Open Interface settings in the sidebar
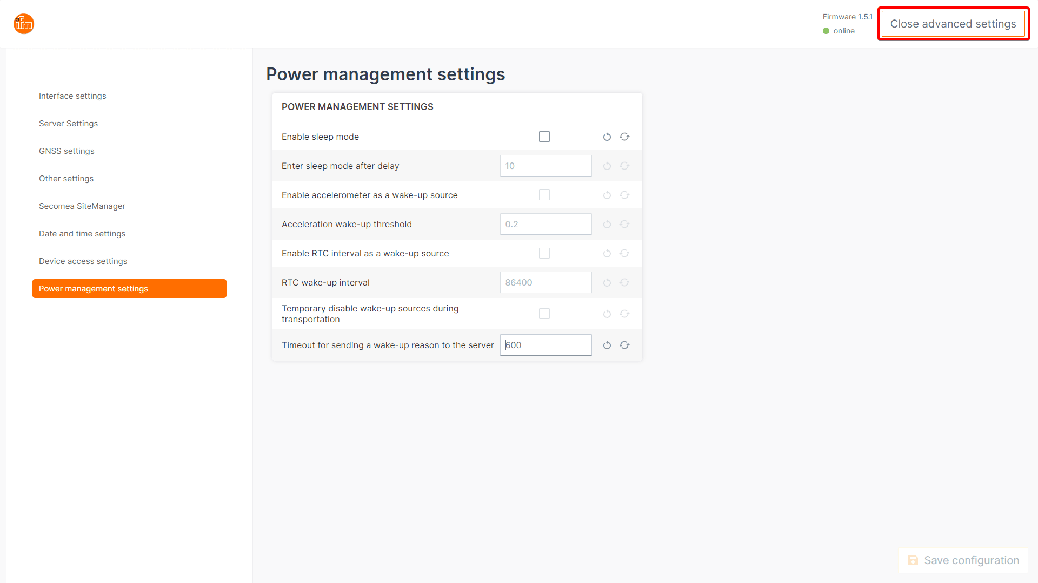This screenshot has width=1038, height=583. pos(72,96)
